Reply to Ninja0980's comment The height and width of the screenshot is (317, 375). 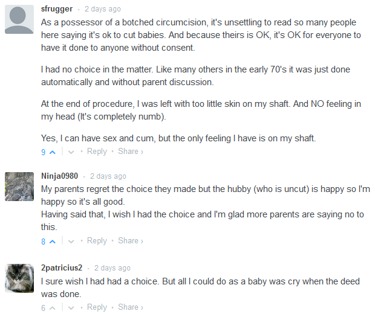(x=97, y=241)
